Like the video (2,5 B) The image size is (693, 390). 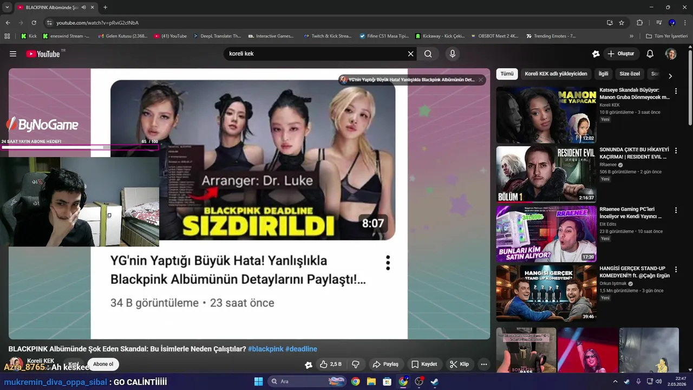[330, 364]
